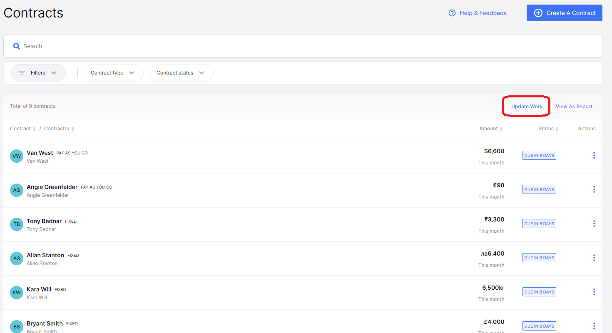This screenshot has height=333, width=612.
Task: Click the лв6,400 amount
Action: (x=493, y=253)
